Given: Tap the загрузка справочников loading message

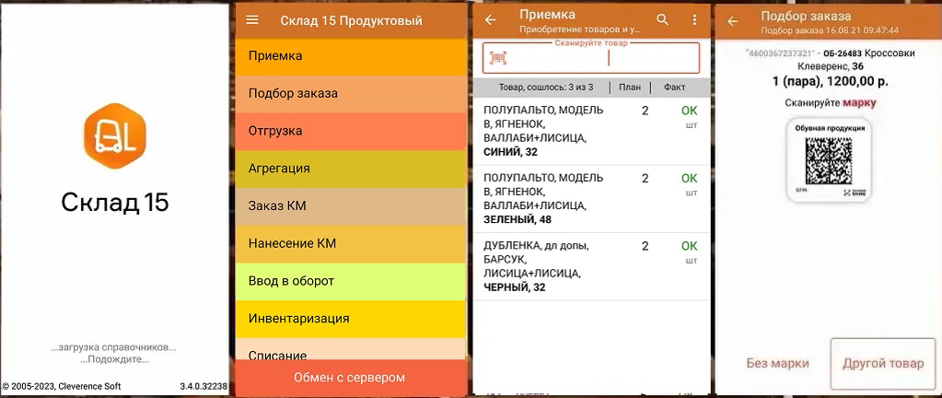Looking at the screenshot, I should (x=113, y=347).
